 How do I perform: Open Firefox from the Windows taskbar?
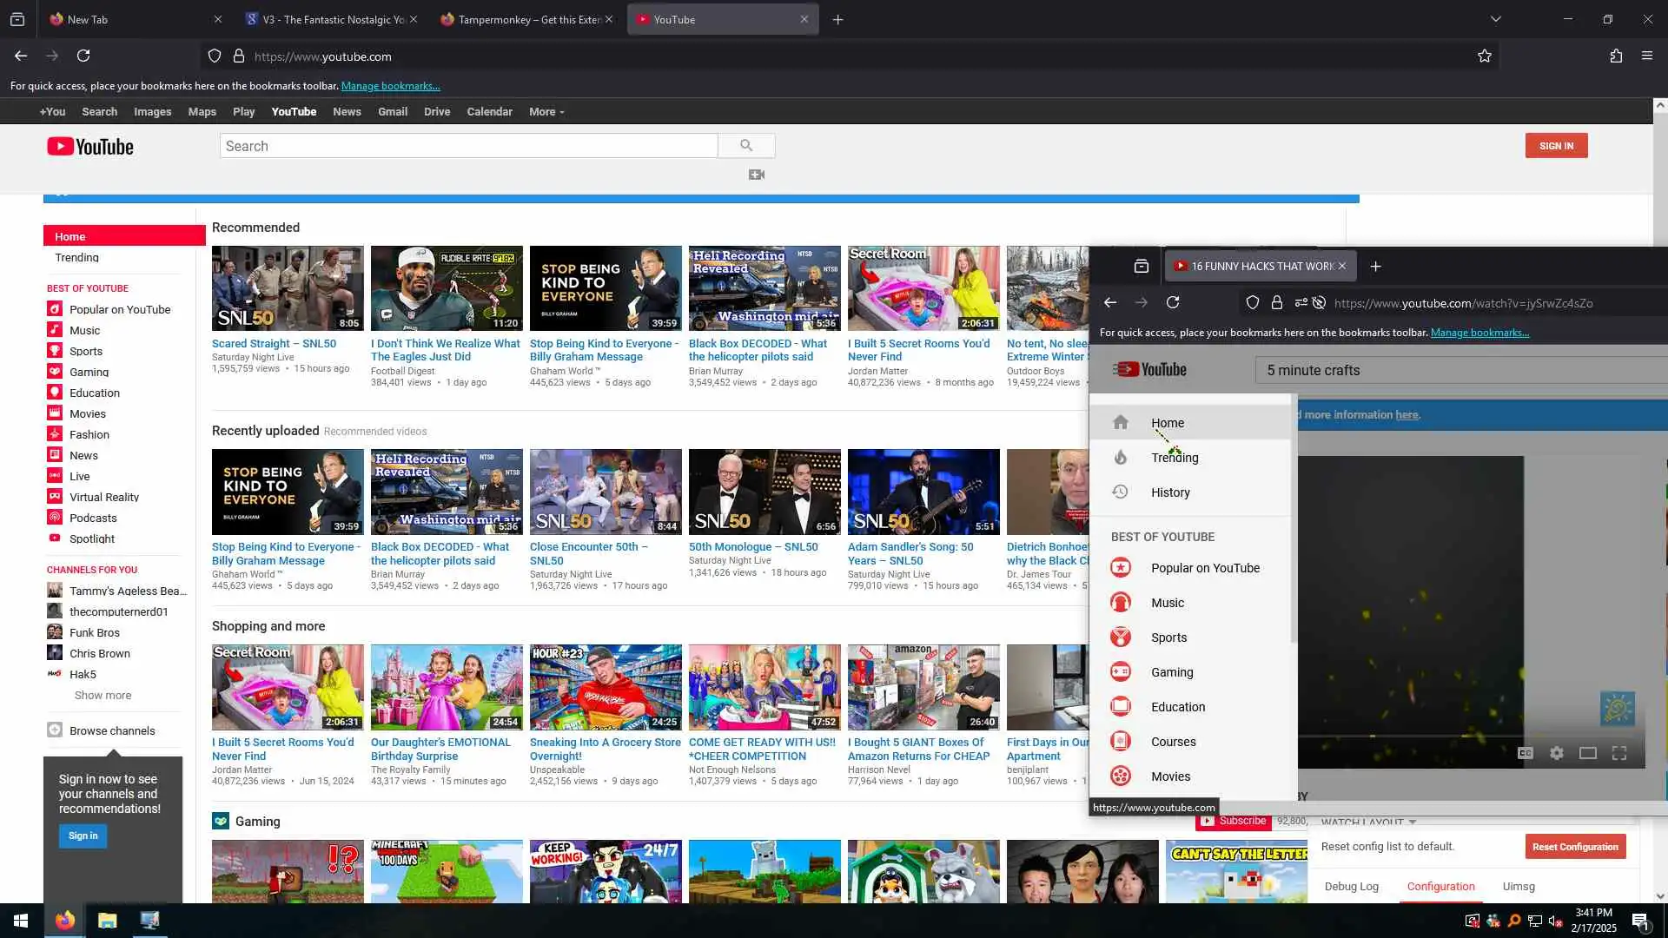point(65,921)
